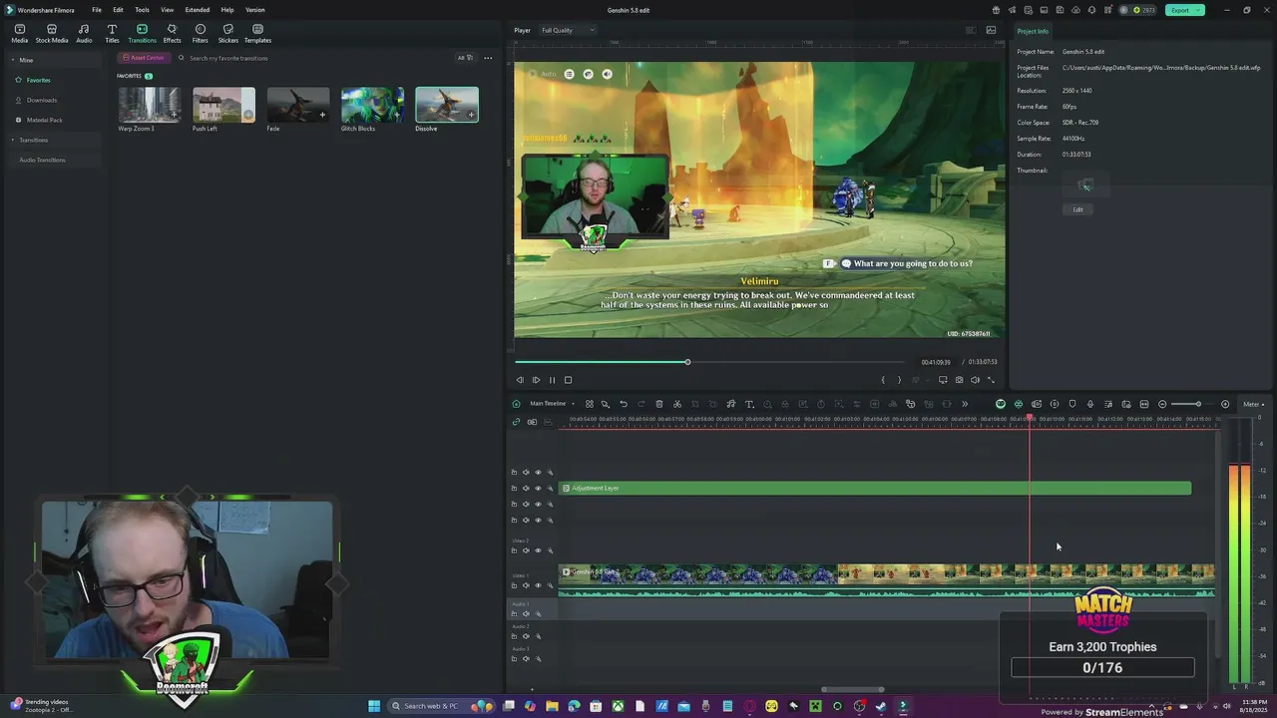Mute the Audio 3 track
The image size is (1277, 718).
click(x=526, y=658)
